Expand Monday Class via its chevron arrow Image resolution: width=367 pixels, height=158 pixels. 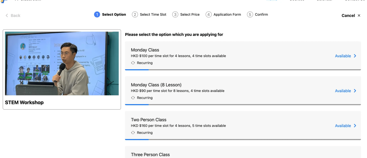[x=355, y=56]
